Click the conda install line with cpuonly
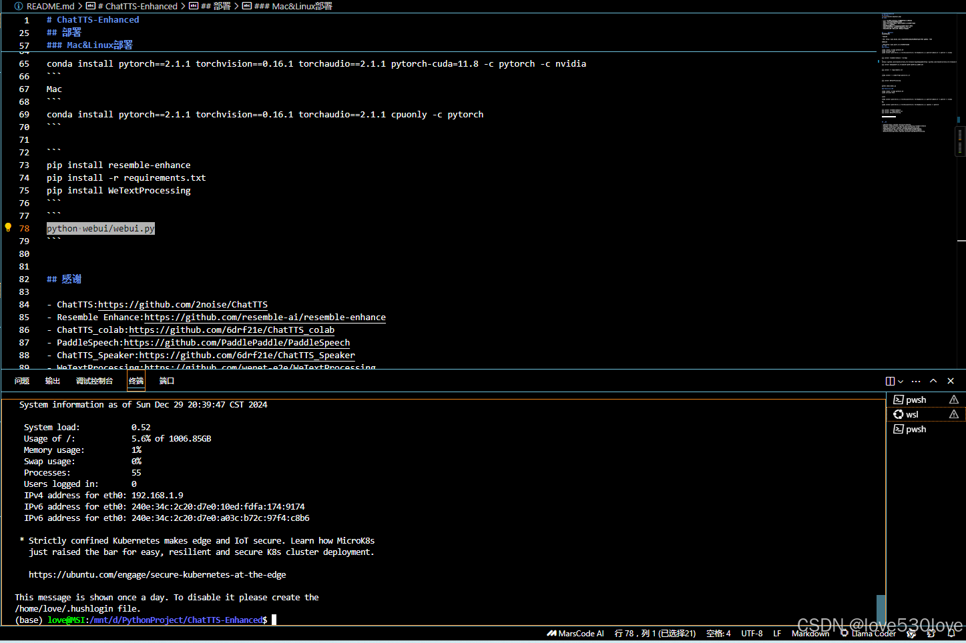Viewport: 966px width, 643px height. (265, 114)
